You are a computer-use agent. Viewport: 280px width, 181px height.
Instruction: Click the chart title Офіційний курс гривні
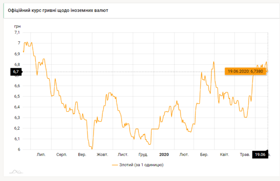[58, 10]
